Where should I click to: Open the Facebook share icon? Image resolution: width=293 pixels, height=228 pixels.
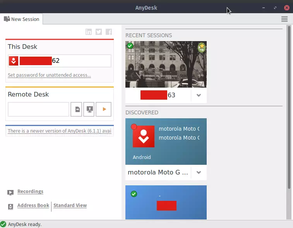[109, 32]
